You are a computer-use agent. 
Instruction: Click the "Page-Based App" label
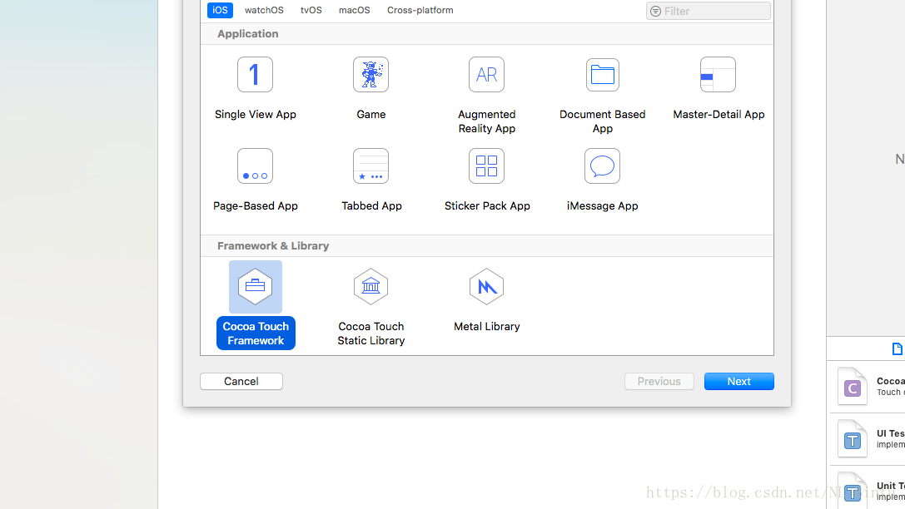(x=255, y=205)
